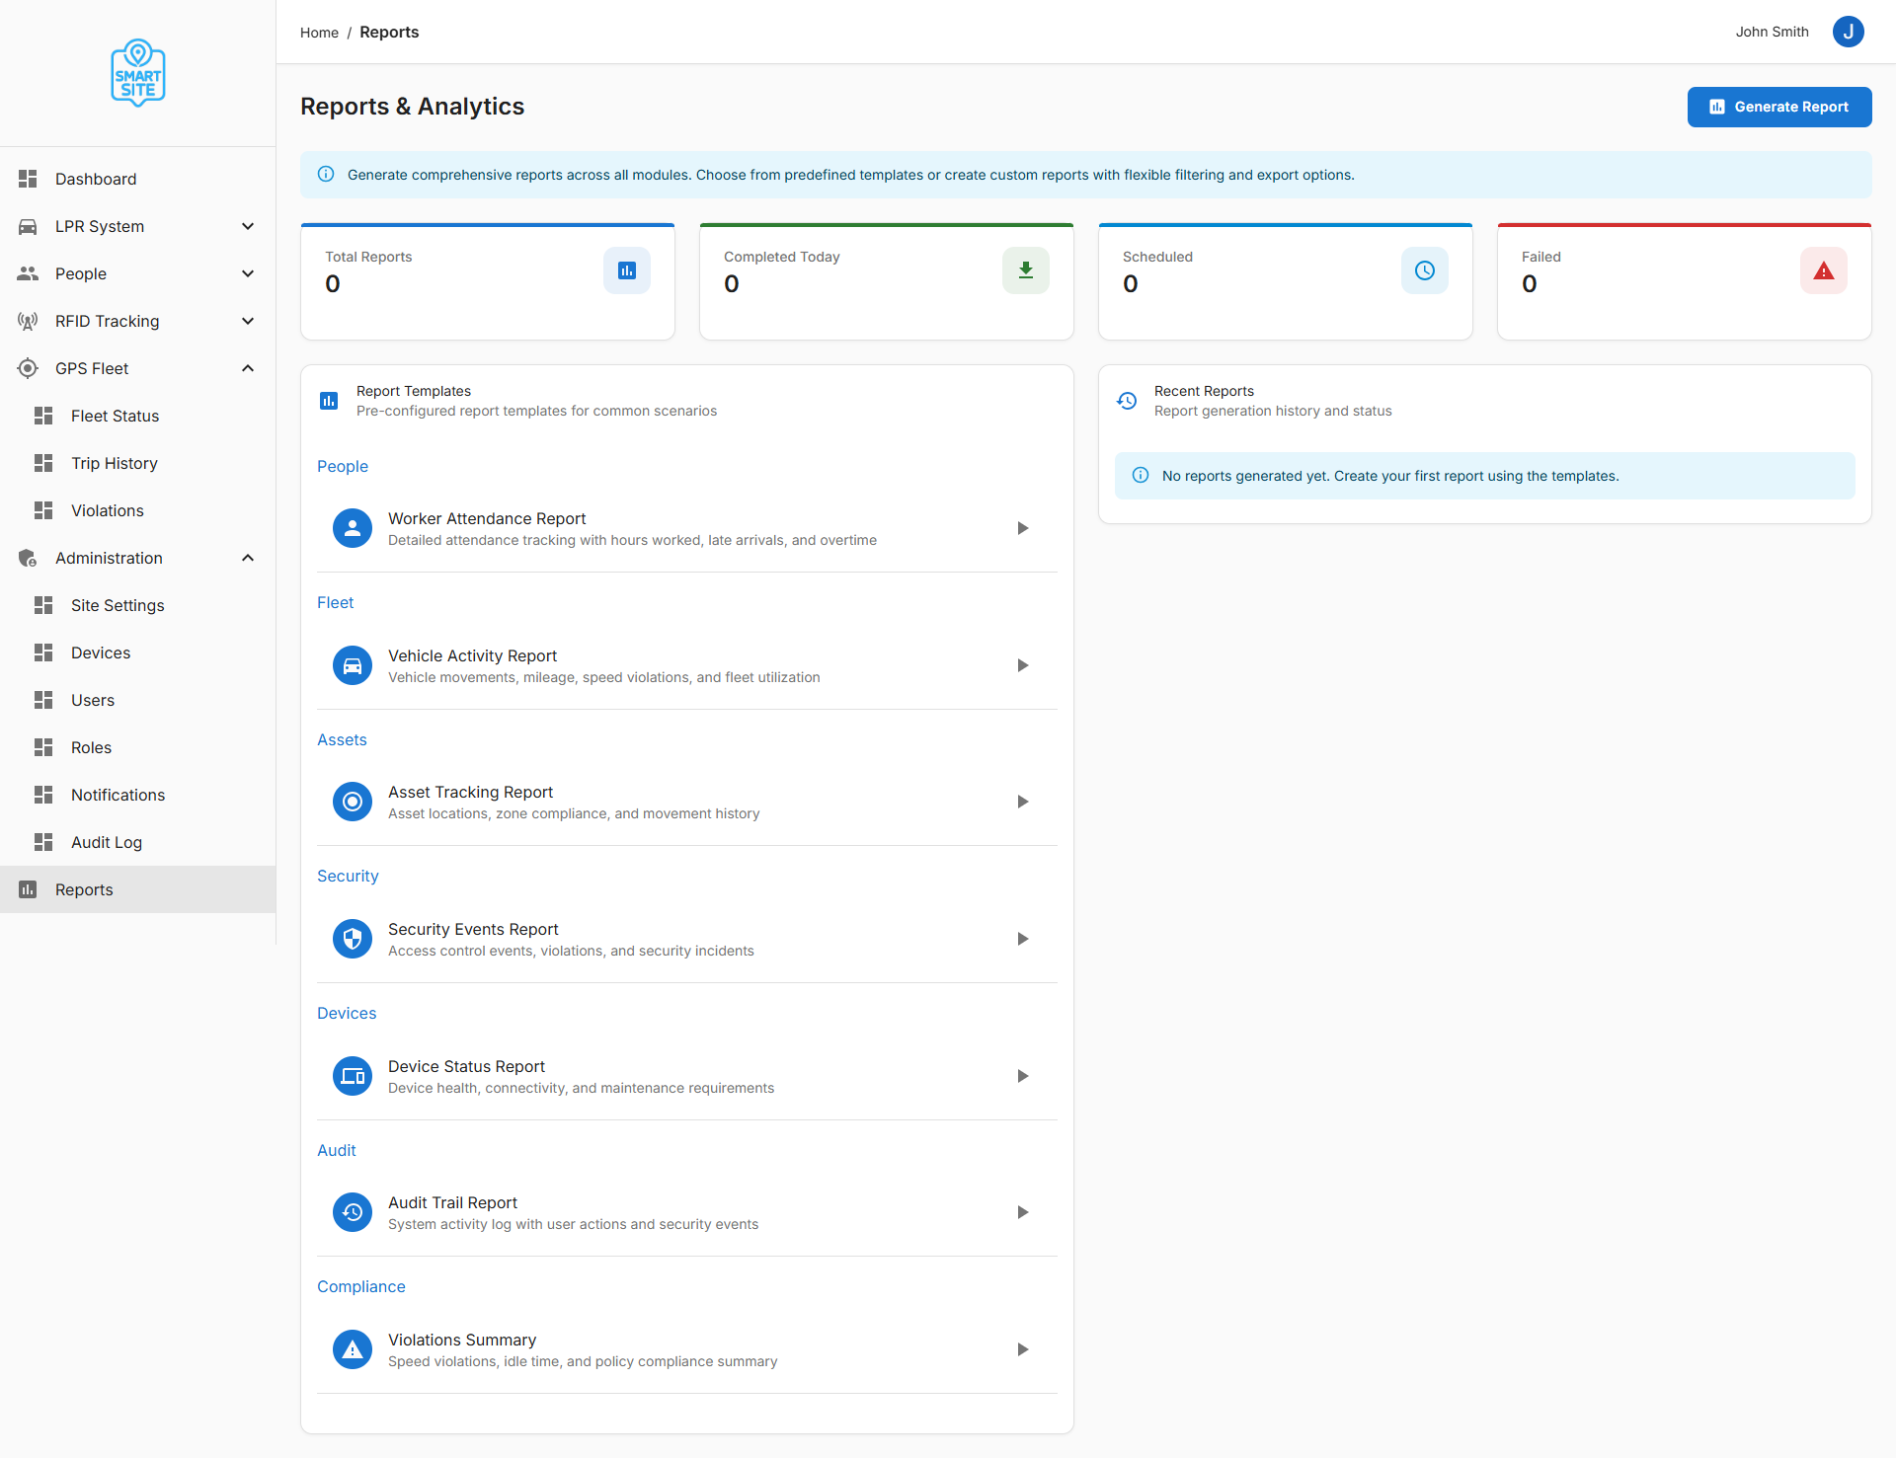Click John Smith's profile avatar
This screenshot has width=1896, height=1458.
tap(1848, 32)
